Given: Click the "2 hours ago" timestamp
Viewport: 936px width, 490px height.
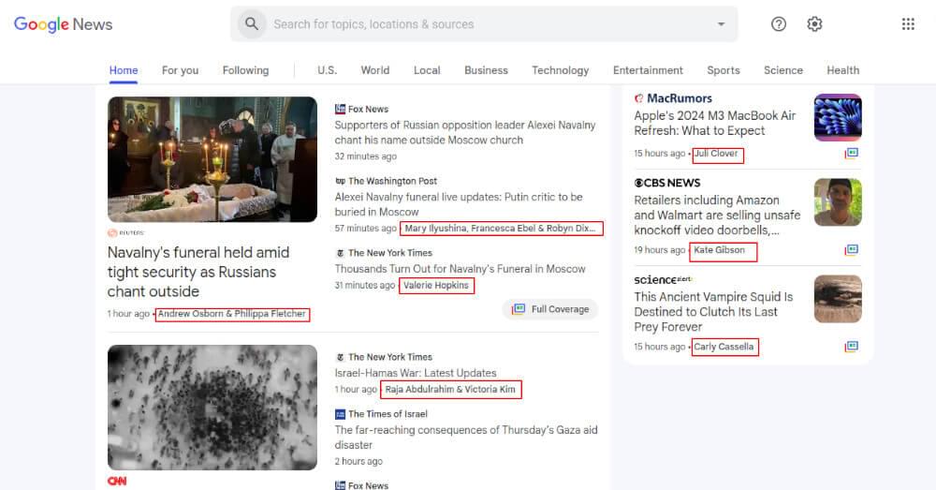Looking at the screenshot, I should (358, 461).
